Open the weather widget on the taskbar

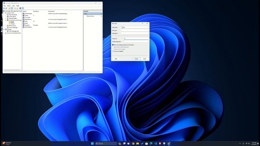(6, 143)
